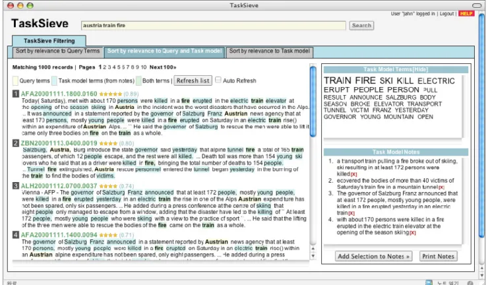Delete note 1 with its red x
This screenshot has height=285, width=488.
pyautogui.click(x=354, y=174)
